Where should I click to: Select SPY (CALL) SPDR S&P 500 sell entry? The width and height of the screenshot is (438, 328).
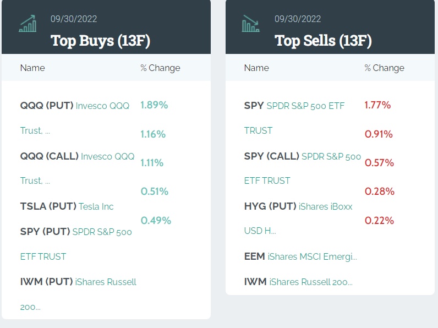tap(302, 156)
